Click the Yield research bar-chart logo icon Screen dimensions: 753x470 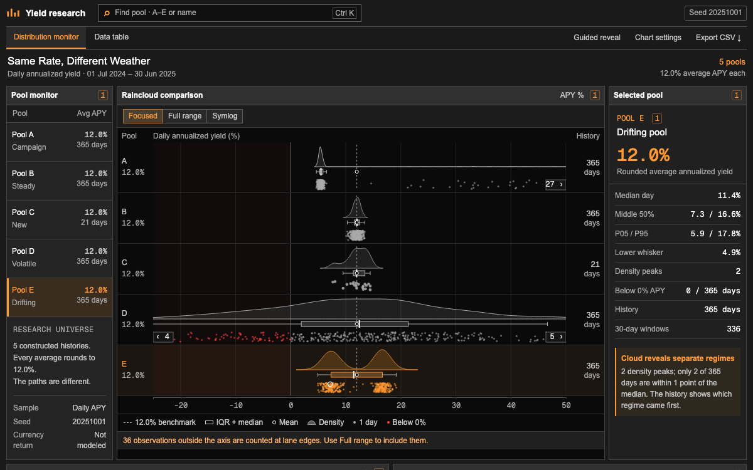(13, 13)
